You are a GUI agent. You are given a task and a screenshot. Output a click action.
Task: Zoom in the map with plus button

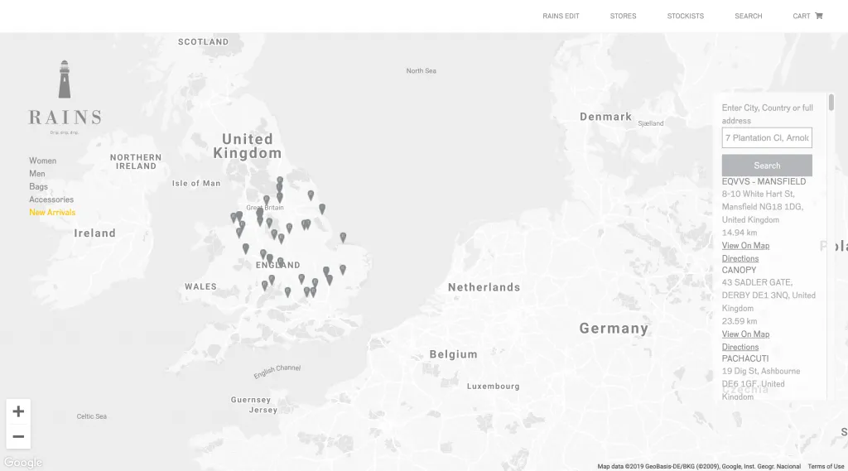(18, 411)
